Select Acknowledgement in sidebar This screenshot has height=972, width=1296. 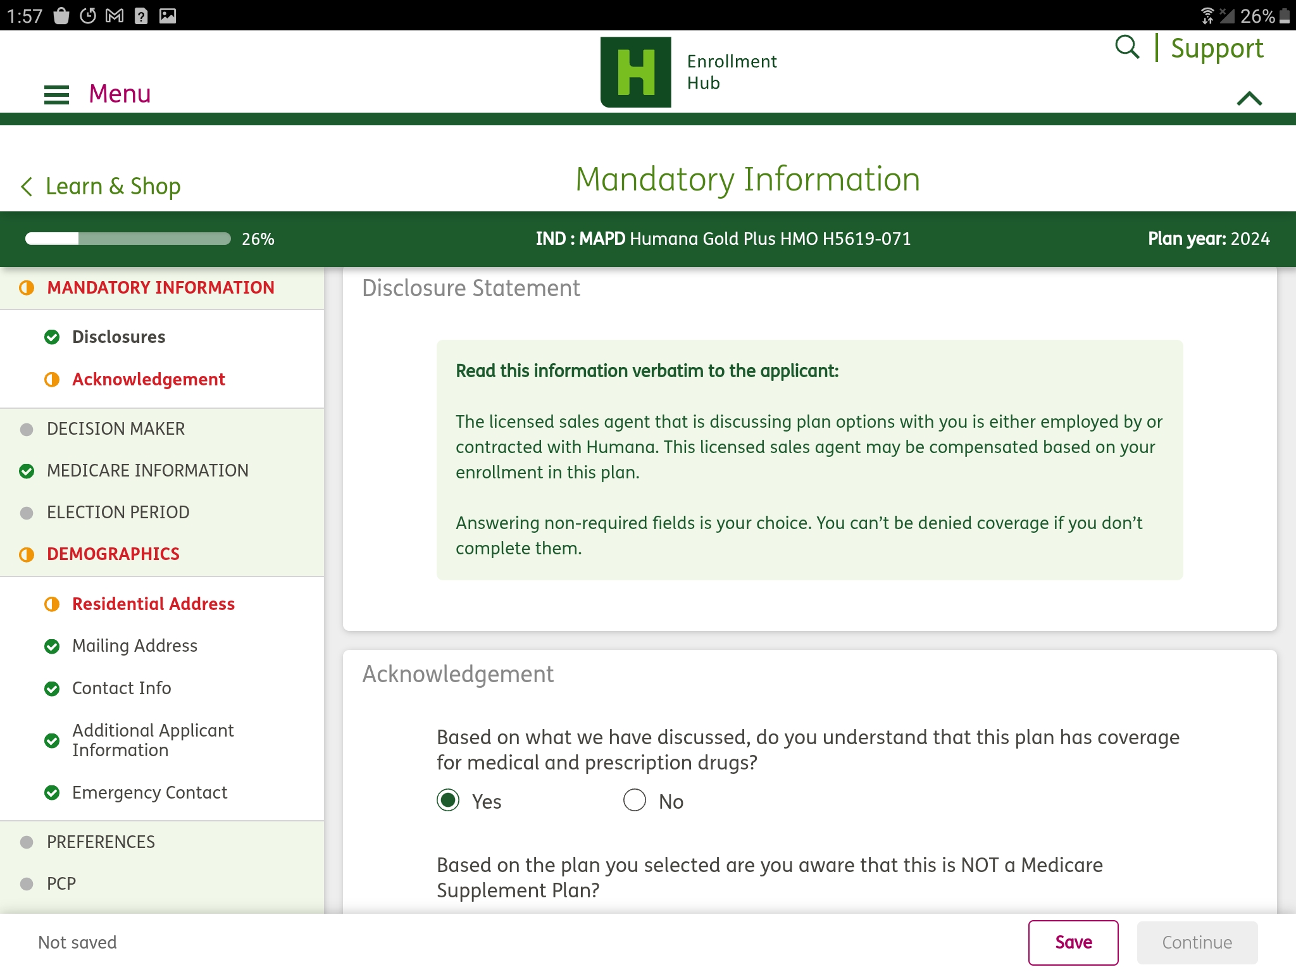(149, 379)
